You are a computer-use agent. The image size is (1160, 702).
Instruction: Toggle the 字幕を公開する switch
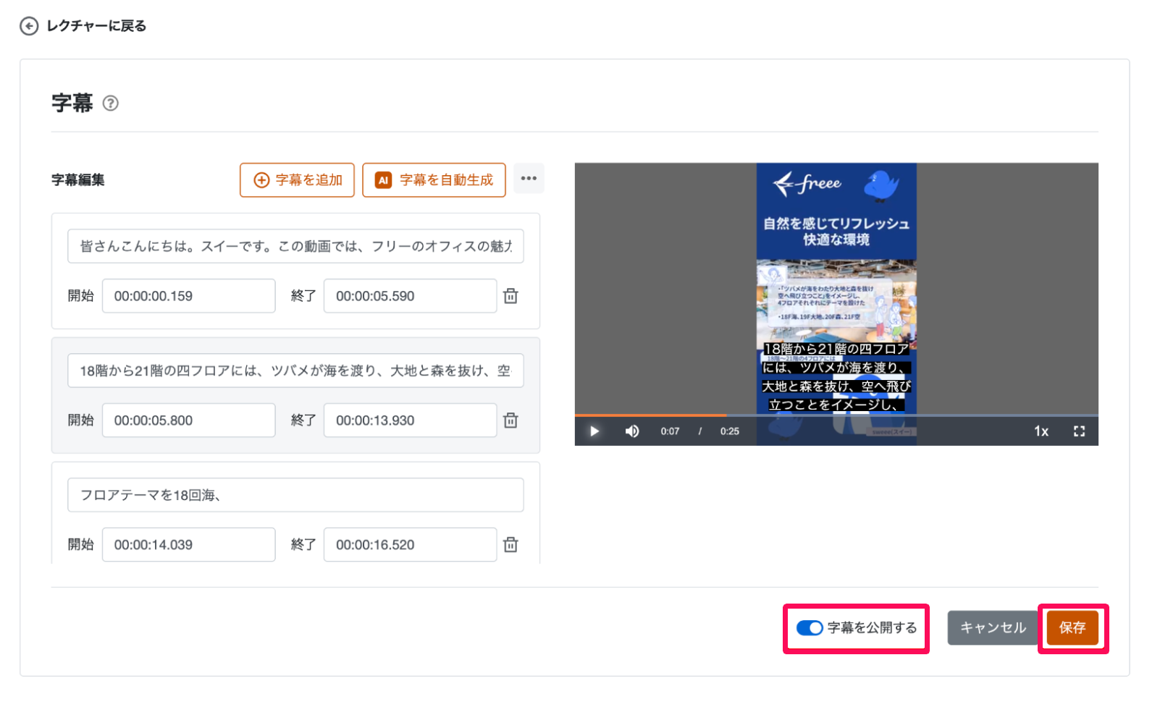[810, 628]
